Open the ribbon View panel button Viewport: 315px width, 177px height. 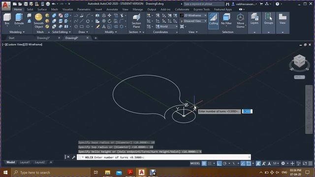[283, 23]
